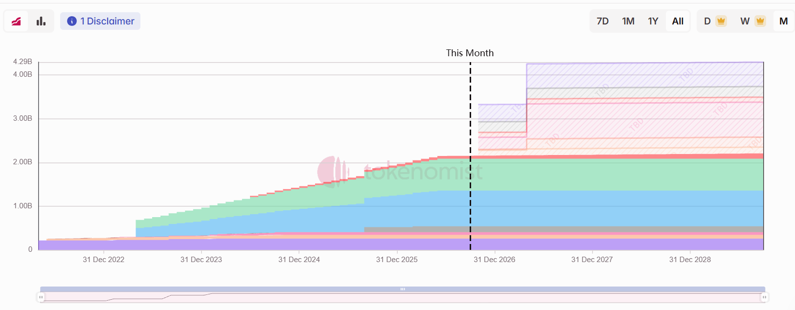The width and height of the screenshot is (795, 310).
Task: Click the 4.00B y-axis value
Action: click(23, 74)
